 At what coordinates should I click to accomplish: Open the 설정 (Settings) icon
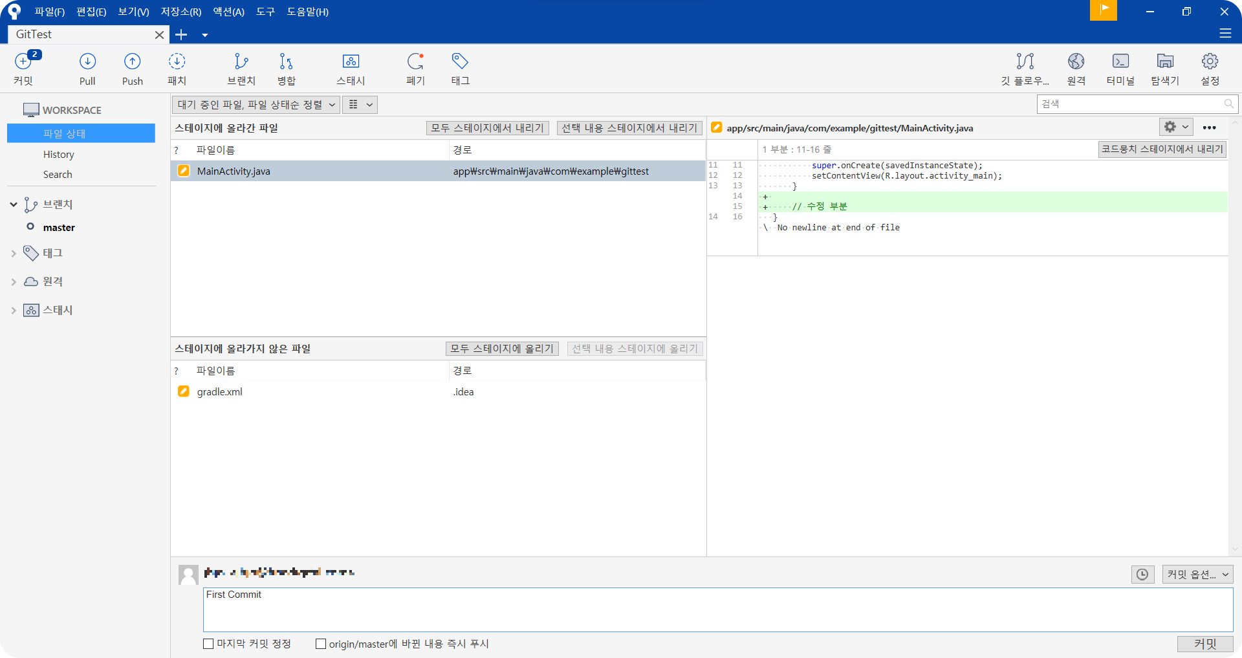pyautogui.click(x=1210, y=68)
